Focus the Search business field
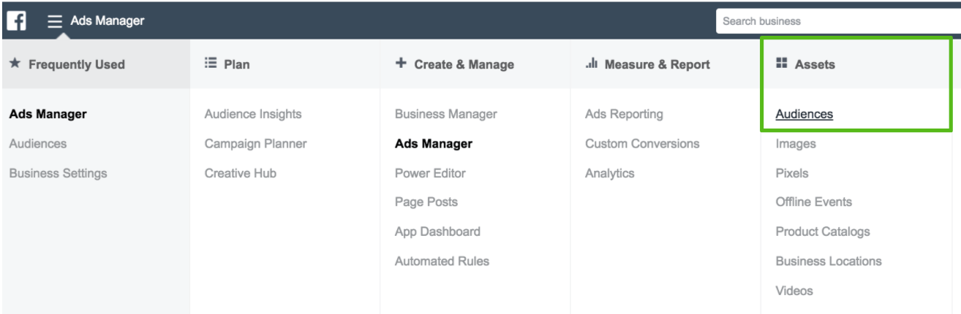 (x=838, y=21)
